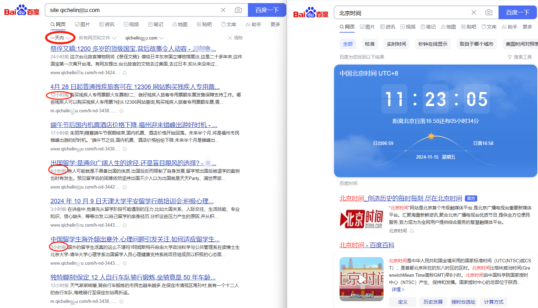Select 网页 tab in left window
Screen dimensions: 538x308
[58, 24]
